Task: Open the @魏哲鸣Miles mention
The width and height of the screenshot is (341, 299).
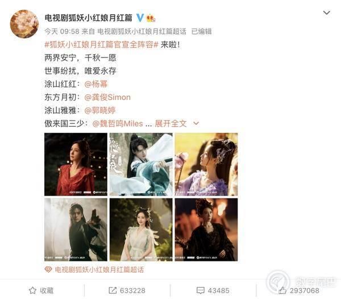Action: pyautogui.click(x=118, y=123)
